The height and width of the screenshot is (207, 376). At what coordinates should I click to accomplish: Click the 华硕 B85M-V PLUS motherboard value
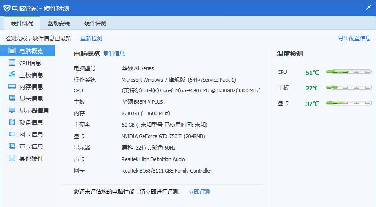(x=142, y=102)
